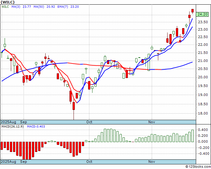The height and width of the screenshot is (169, 211).
Task: Click the 2025Aug label on MACD axis
Action: point(8,162)
